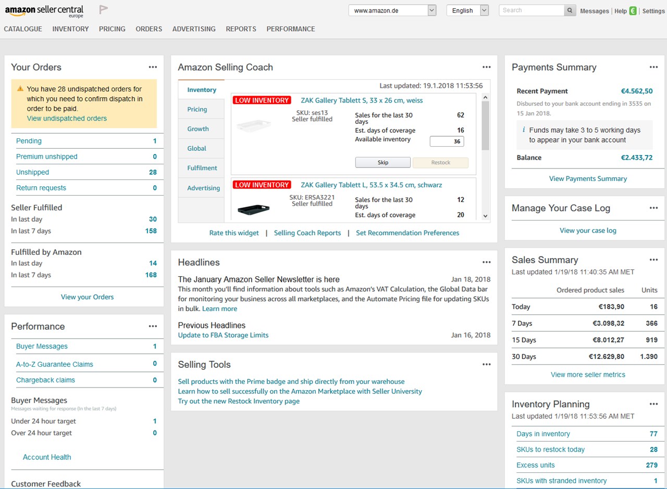The image size is (667, 489).
Task: Open the Headlines widget options menu
Action: click(x=487, y=262)
